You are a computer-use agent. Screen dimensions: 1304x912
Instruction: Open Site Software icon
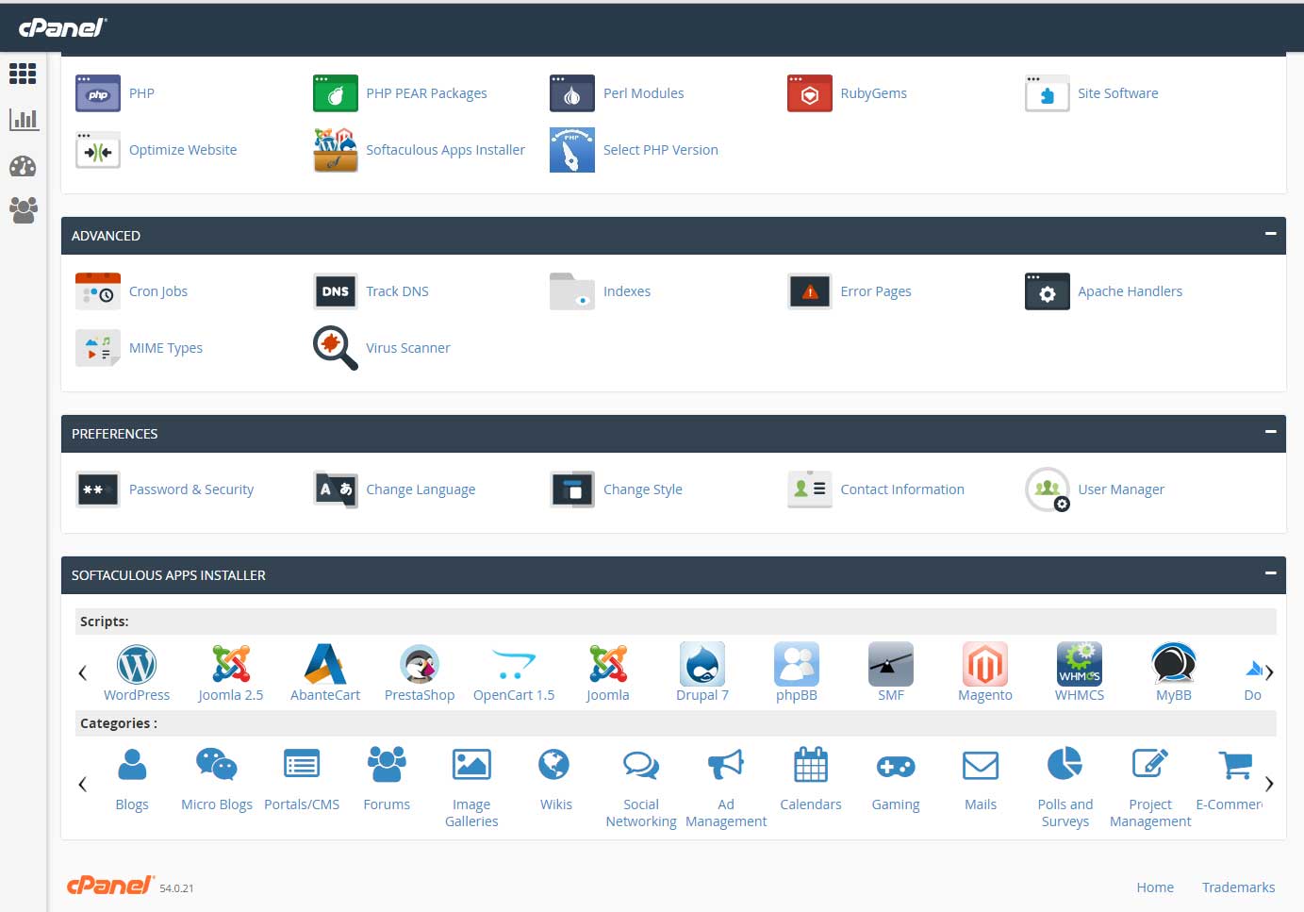click(1048, 93)
